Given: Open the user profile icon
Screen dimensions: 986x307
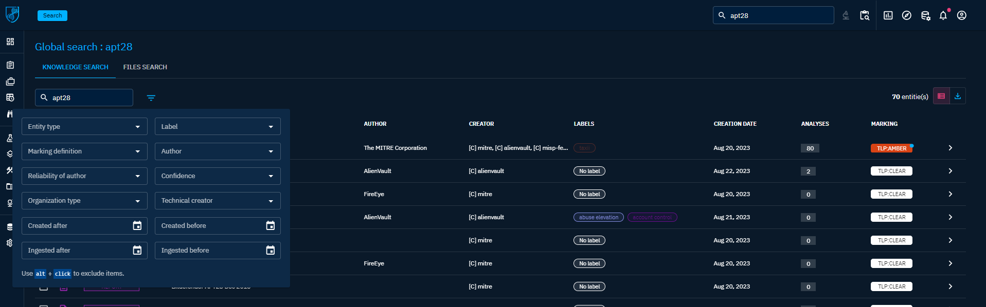Looking at the screenshot, I should (961, 15).
